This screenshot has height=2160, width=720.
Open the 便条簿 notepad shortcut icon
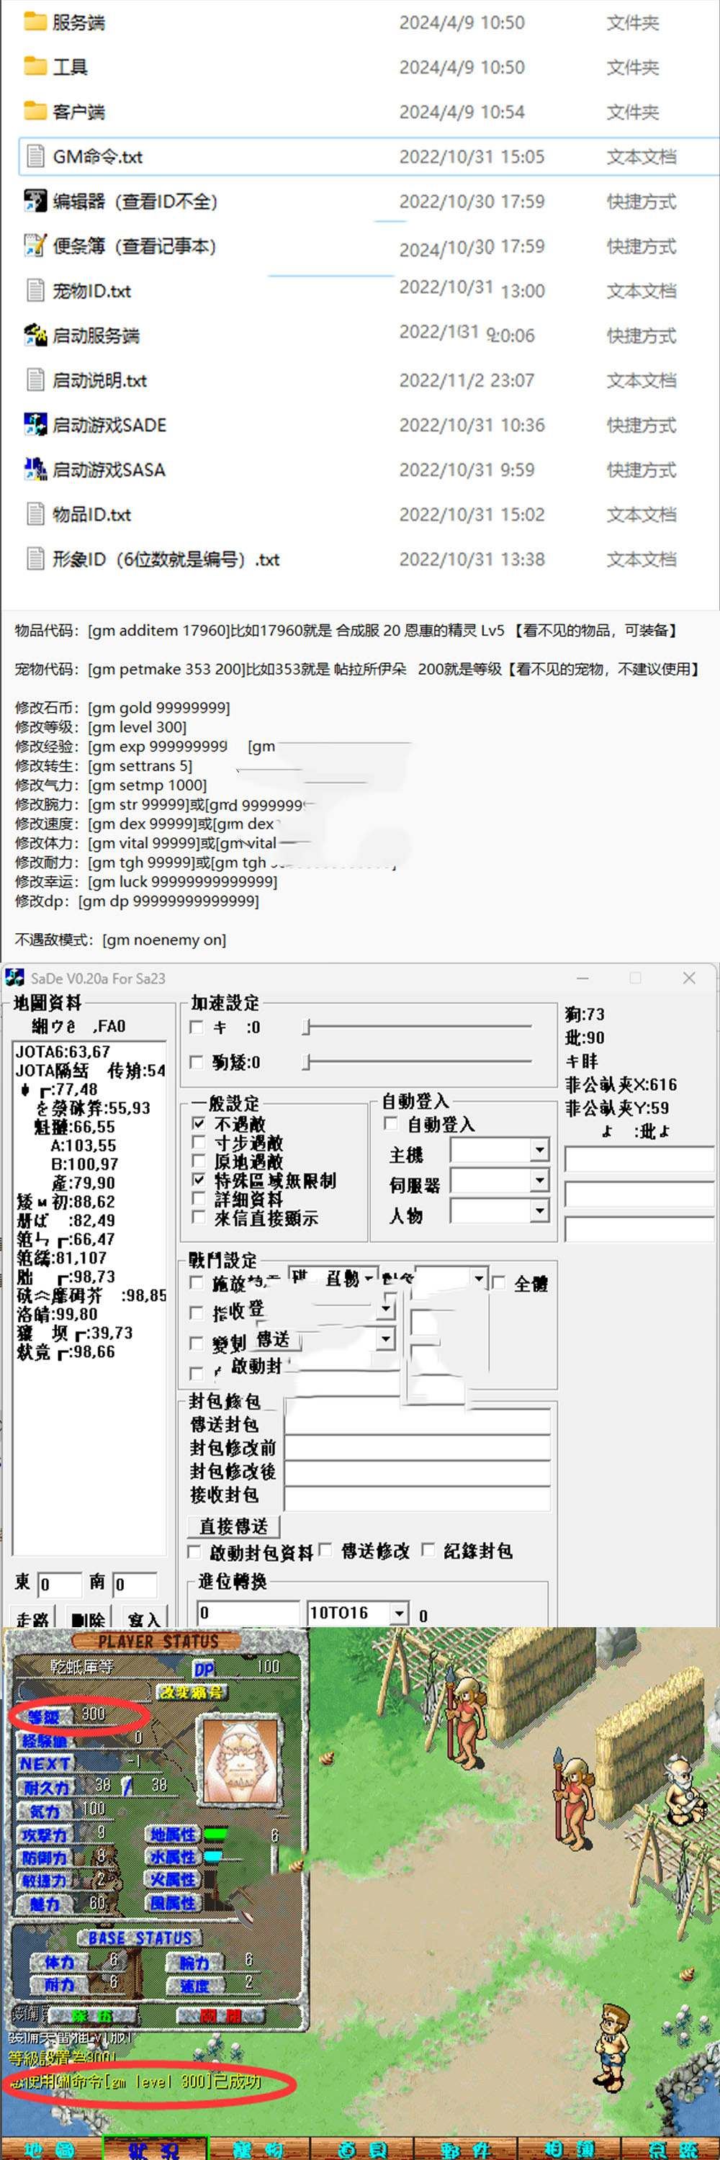click(x=35, y=246)
